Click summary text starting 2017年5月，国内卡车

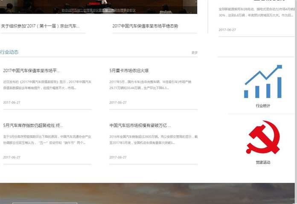click(153, 85)
